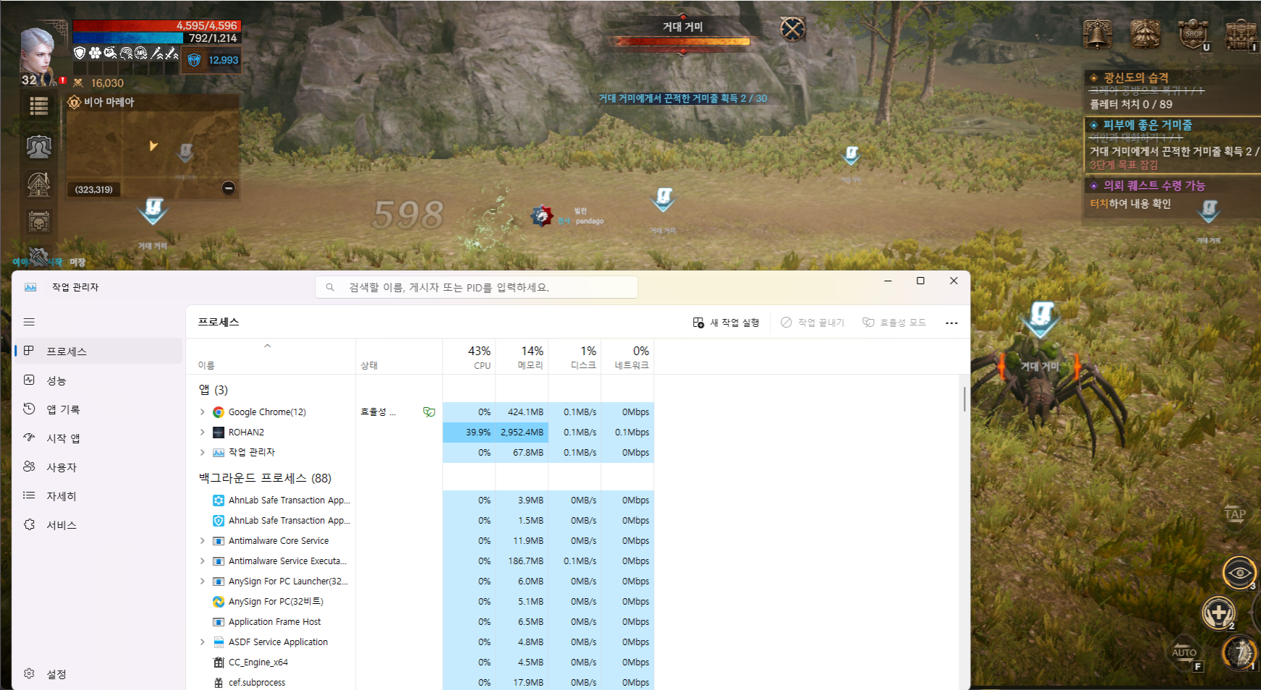The width and height of the screenshot is (1261, 690).
Task: Toggle AUTO combat mode
Action: coord(1184,653)
